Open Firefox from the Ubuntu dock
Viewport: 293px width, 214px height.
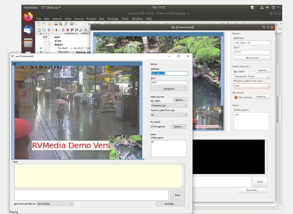28,17
